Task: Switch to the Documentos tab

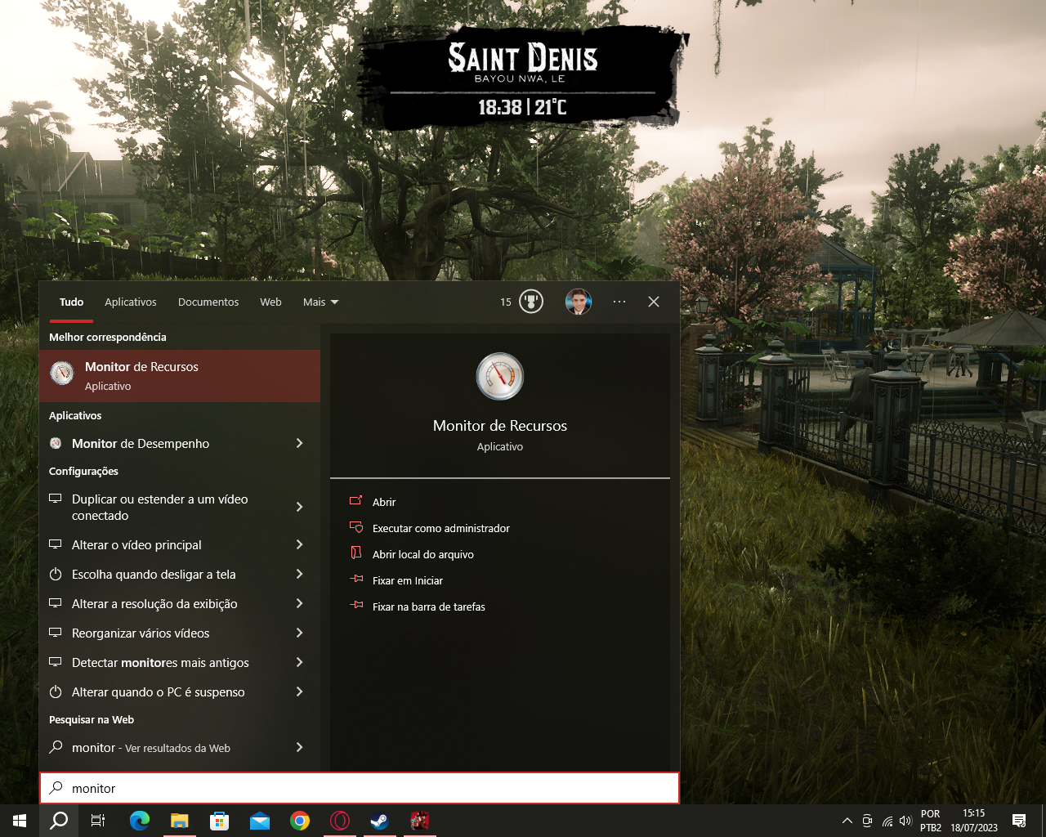Action: point(208,302)
